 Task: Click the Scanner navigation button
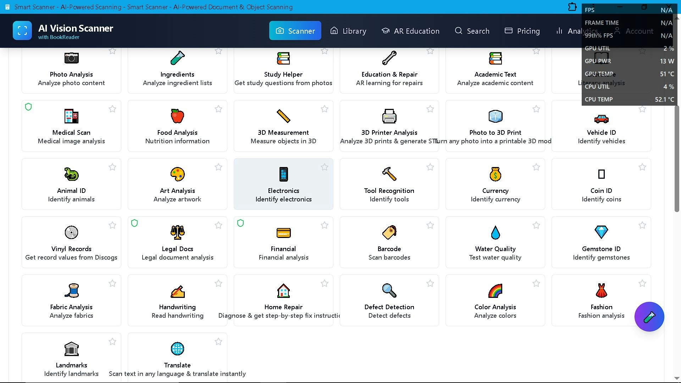click(x=295, y=31)
